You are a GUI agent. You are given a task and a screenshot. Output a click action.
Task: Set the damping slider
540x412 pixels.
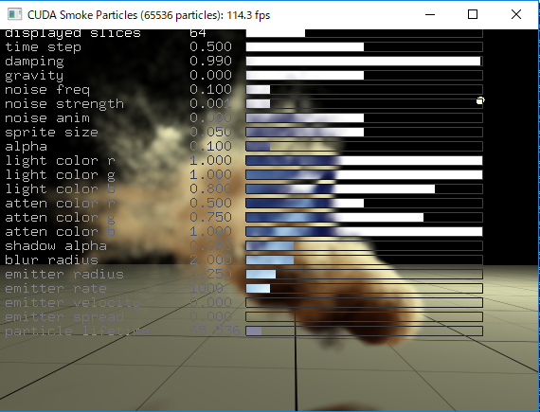pos(365,62)
